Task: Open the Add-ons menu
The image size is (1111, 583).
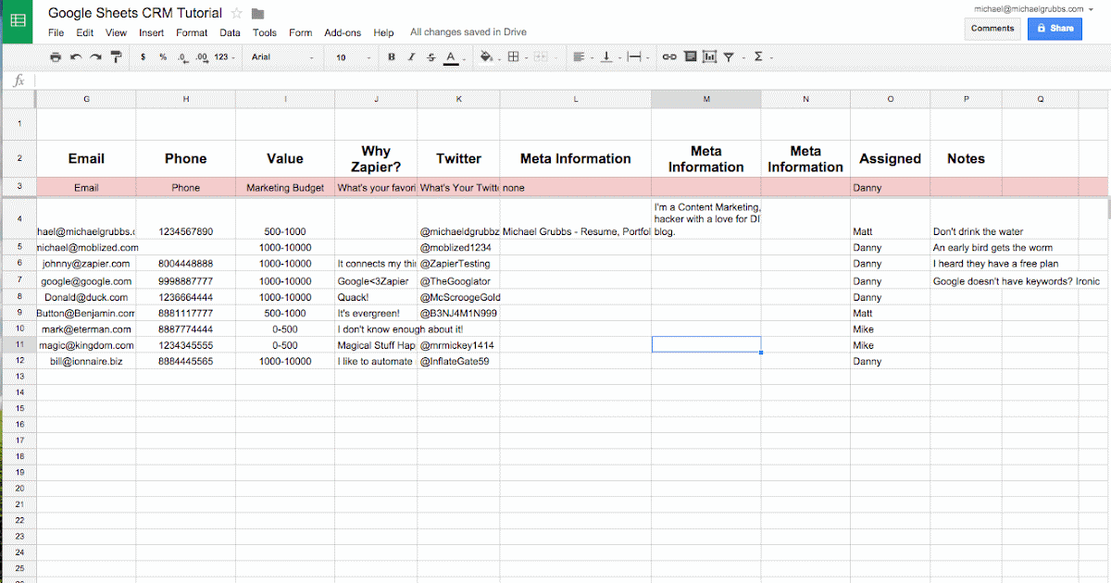Action: tap(343, 32)
